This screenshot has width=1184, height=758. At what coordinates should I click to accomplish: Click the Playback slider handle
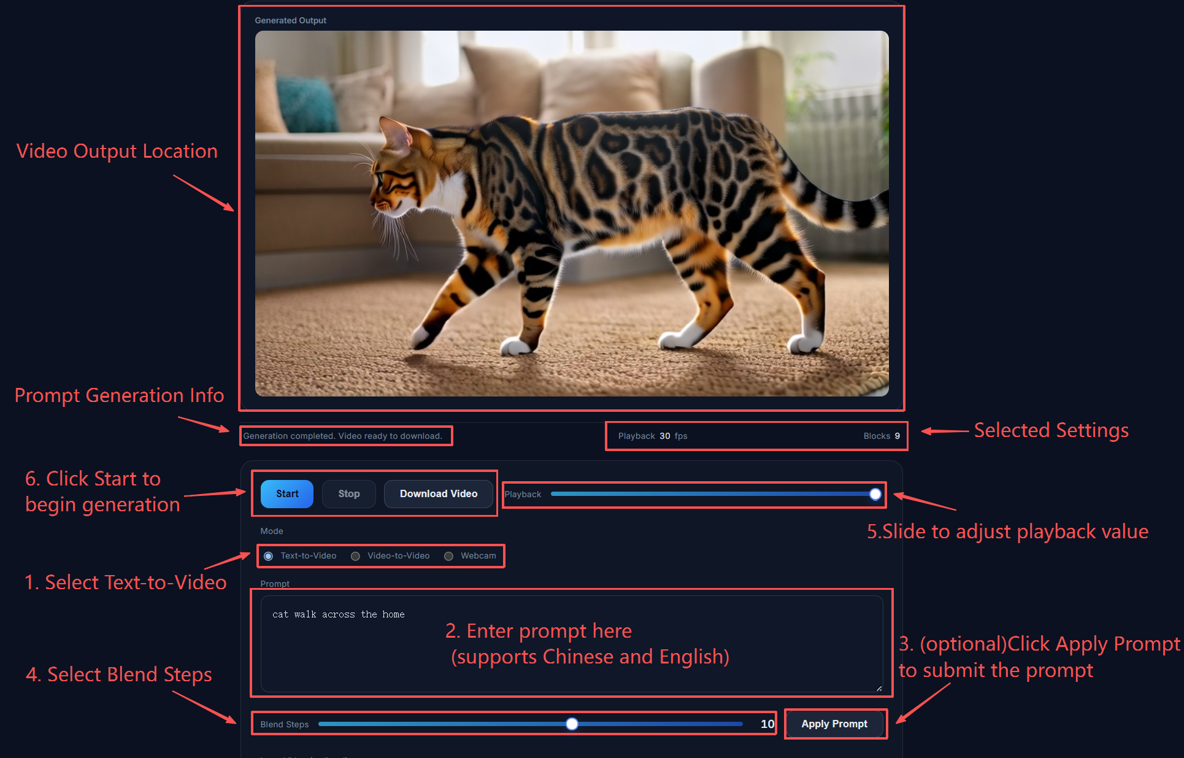875,494
